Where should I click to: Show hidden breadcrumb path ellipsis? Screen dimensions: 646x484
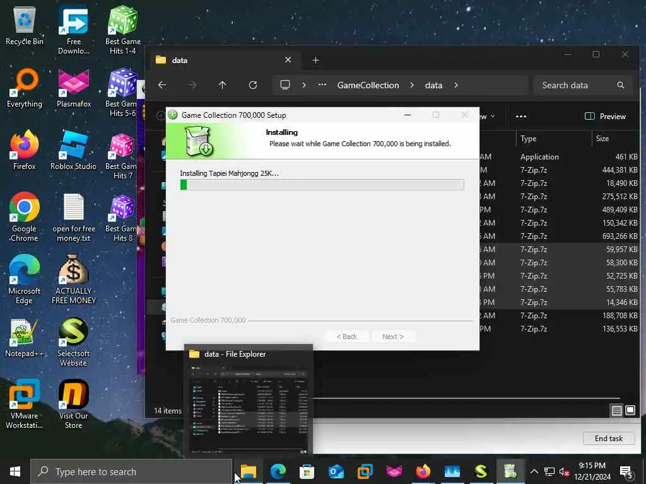322,85
